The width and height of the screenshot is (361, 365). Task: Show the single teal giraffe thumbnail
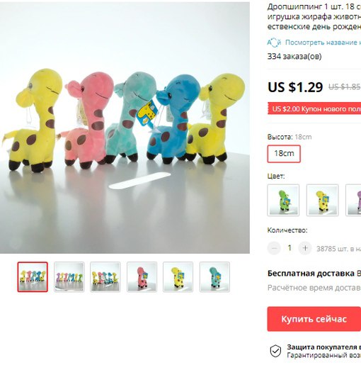214,277
